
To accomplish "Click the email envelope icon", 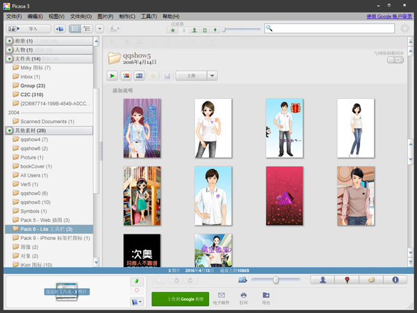I will pyautogui.click(x=221, y=296).
